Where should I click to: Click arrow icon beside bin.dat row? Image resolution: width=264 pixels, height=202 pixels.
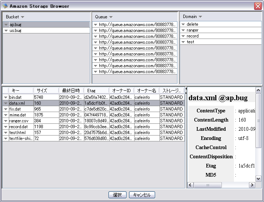pos(5,97)
